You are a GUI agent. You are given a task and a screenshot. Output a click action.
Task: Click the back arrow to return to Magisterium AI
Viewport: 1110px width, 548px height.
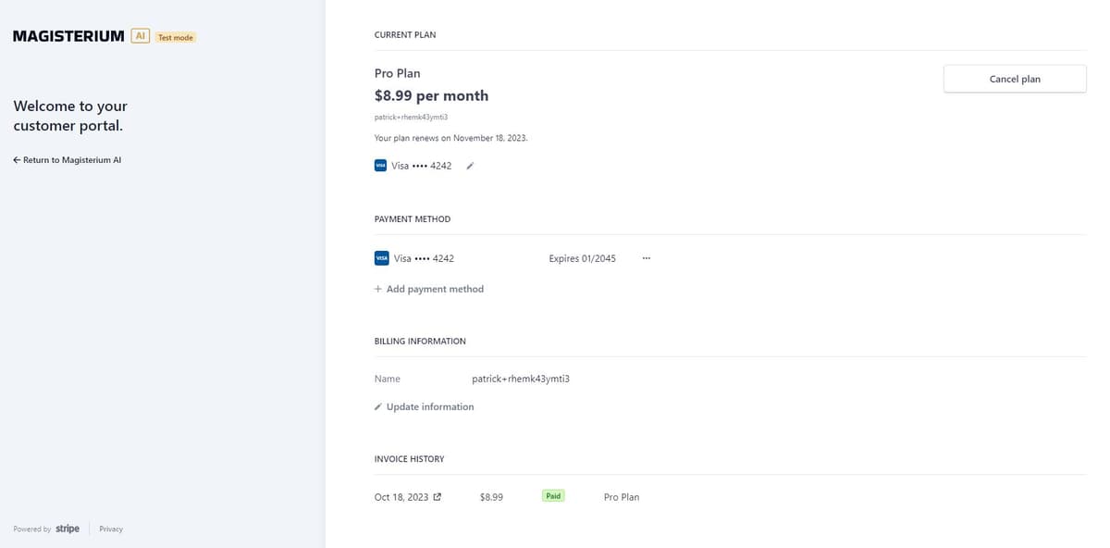click(17, 159)
